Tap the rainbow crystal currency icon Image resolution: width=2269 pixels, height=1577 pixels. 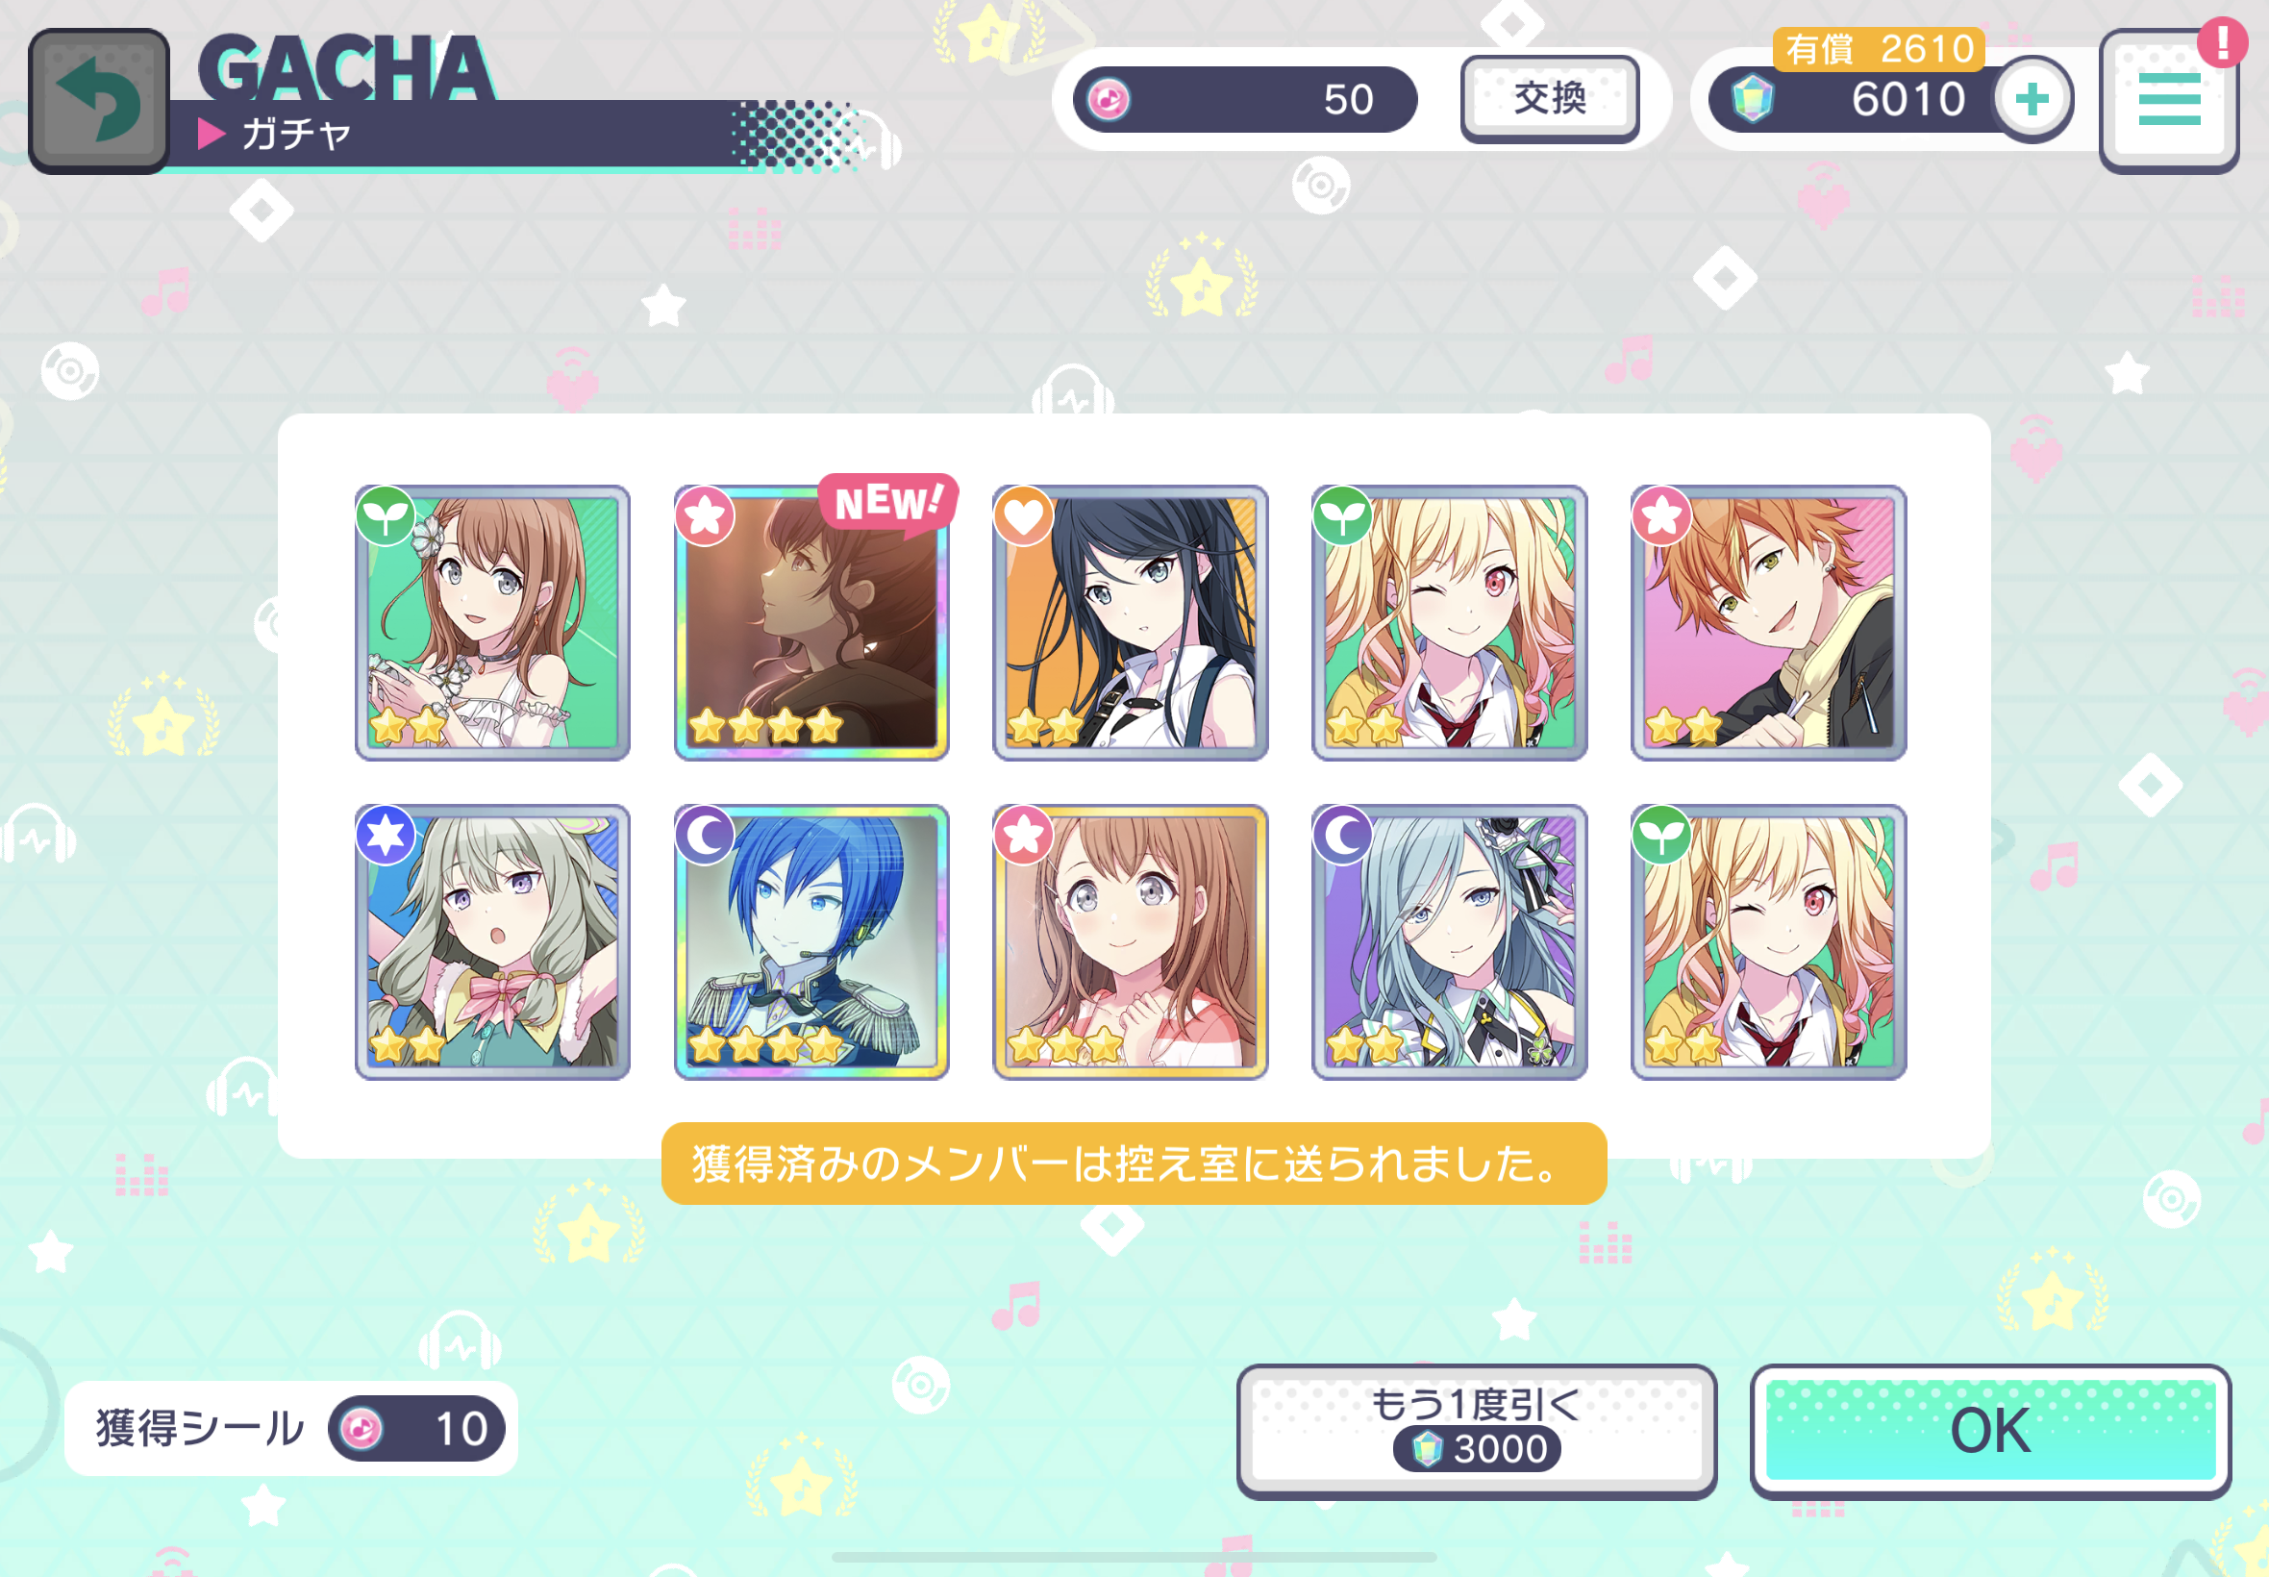pos(1753,100)
